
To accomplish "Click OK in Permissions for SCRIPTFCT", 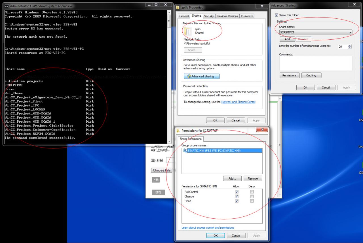I will click(216, 235).
